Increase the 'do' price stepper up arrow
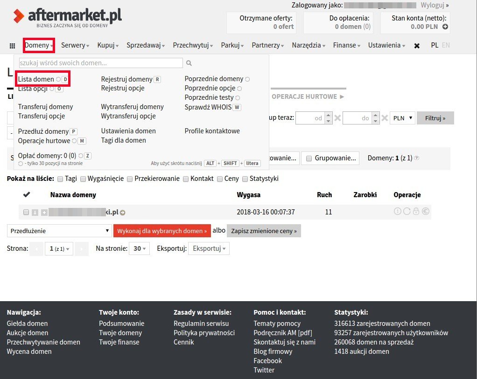 [375, 115]
